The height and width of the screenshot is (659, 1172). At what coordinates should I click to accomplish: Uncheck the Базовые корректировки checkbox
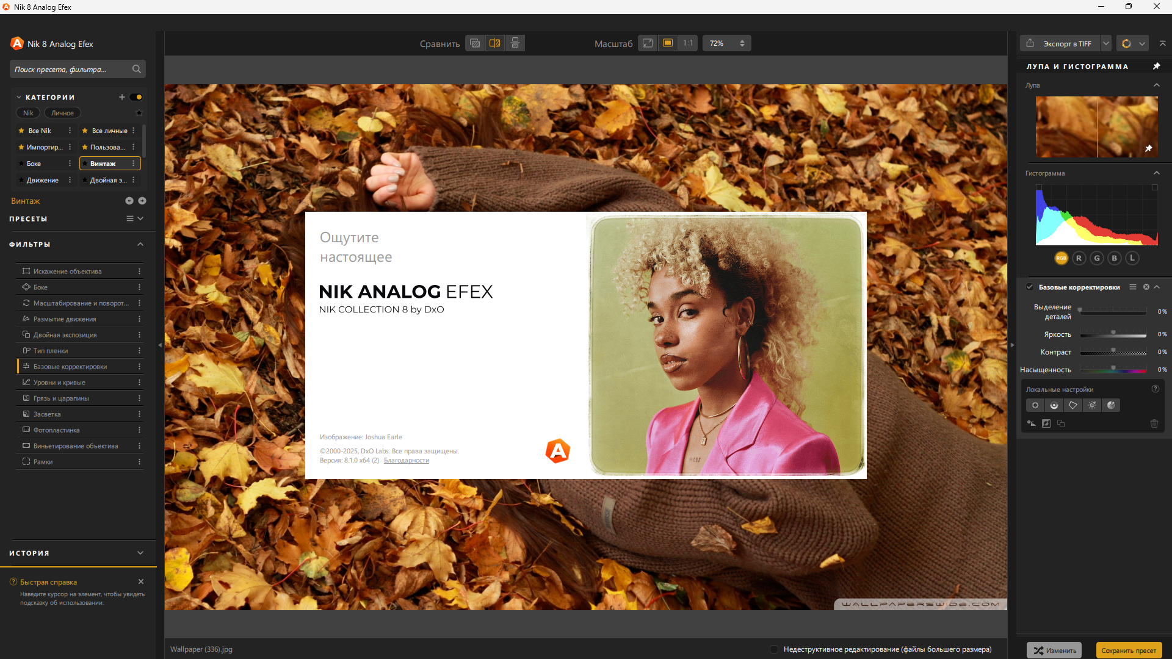1030,287
